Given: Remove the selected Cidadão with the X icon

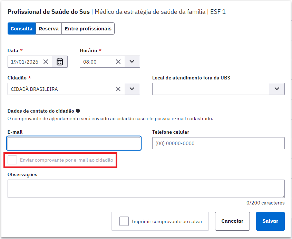Looking at the screenshot, I should (118, 89).
